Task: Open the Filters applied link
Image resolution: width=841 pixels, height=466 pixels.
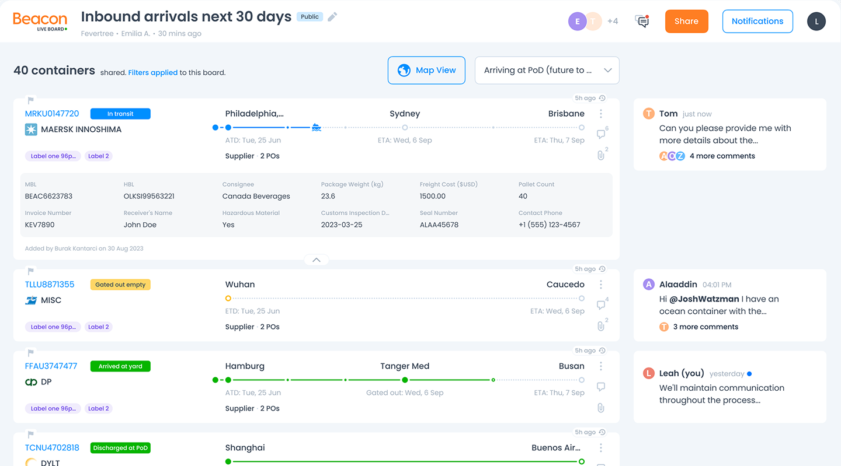Action: coord(152,73)
